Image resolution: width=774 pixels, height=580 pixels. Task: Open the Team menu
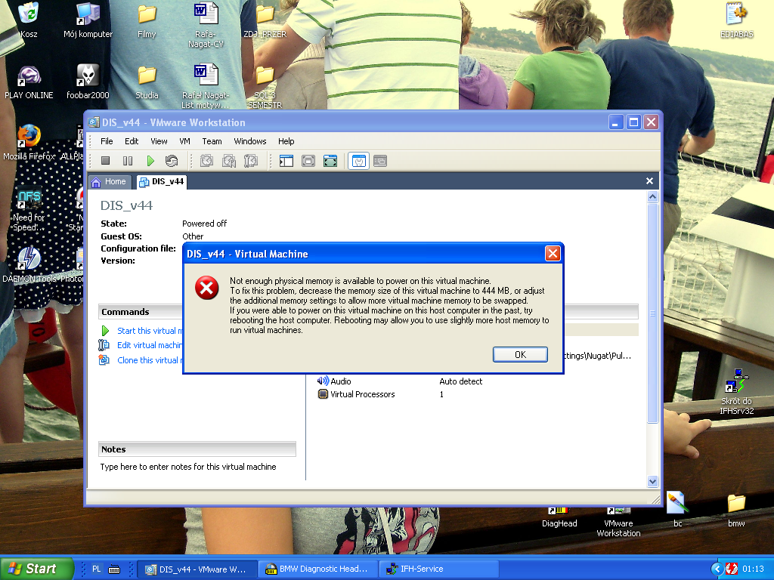(x=212, y=141)
